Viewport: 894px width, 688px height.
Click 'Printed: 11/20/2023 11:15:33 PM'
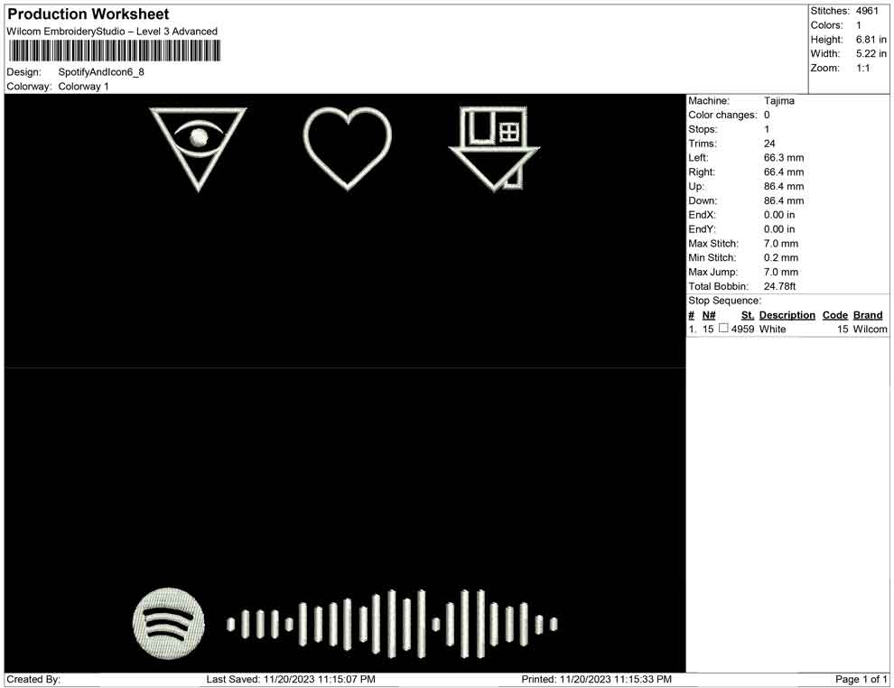coord(596,680)
